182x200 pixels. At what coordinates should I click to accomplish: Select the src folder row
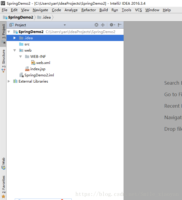65,44
